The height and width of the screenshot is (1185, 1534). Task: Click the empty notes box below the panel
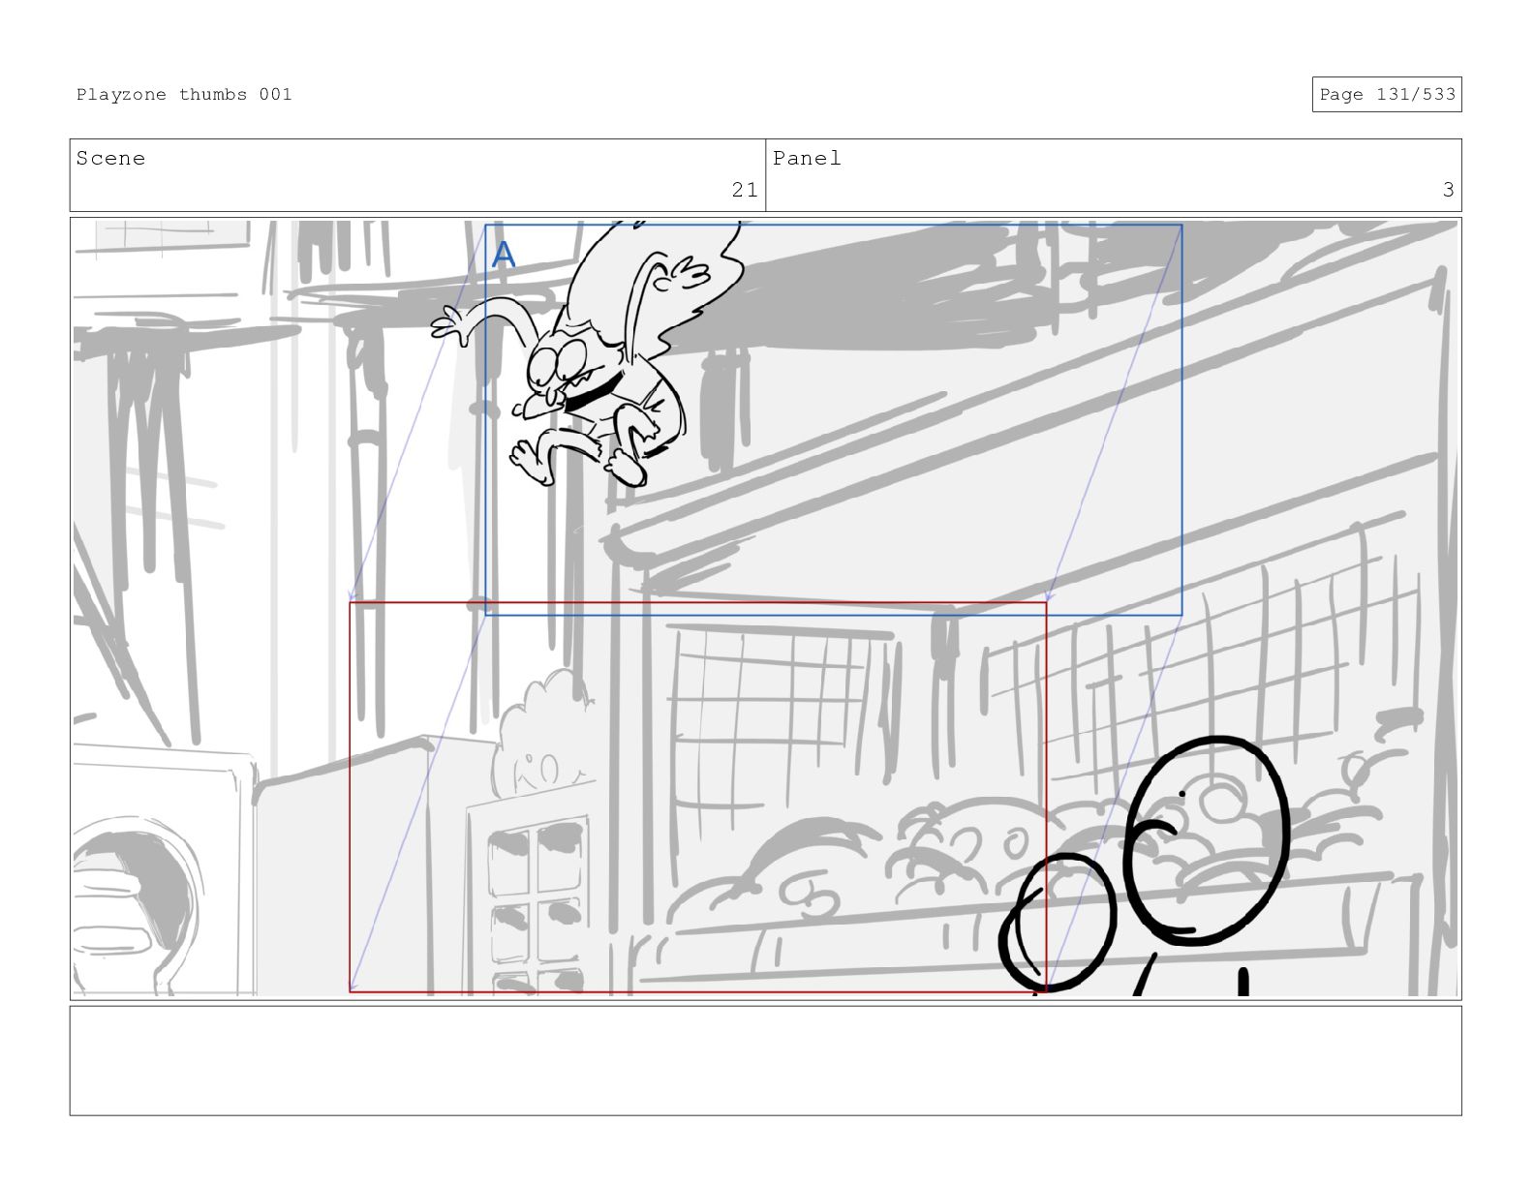coord(765,1060)
